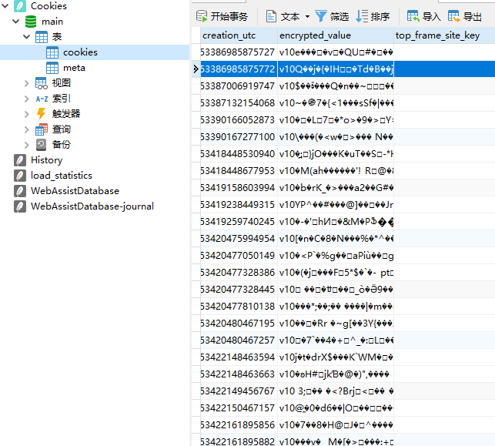Image resolution: width=495 pixels, height=446 pixels.
Task: Click creation_utc cell ending 6985875727
Action: tap(239, 52)
